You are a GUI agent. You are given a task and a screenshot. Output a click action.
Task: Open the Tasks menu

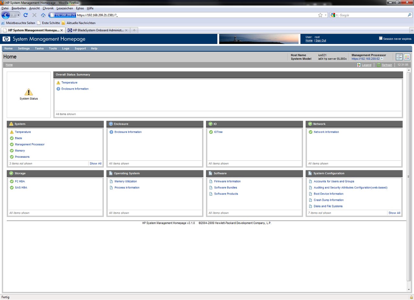[39, 48]
